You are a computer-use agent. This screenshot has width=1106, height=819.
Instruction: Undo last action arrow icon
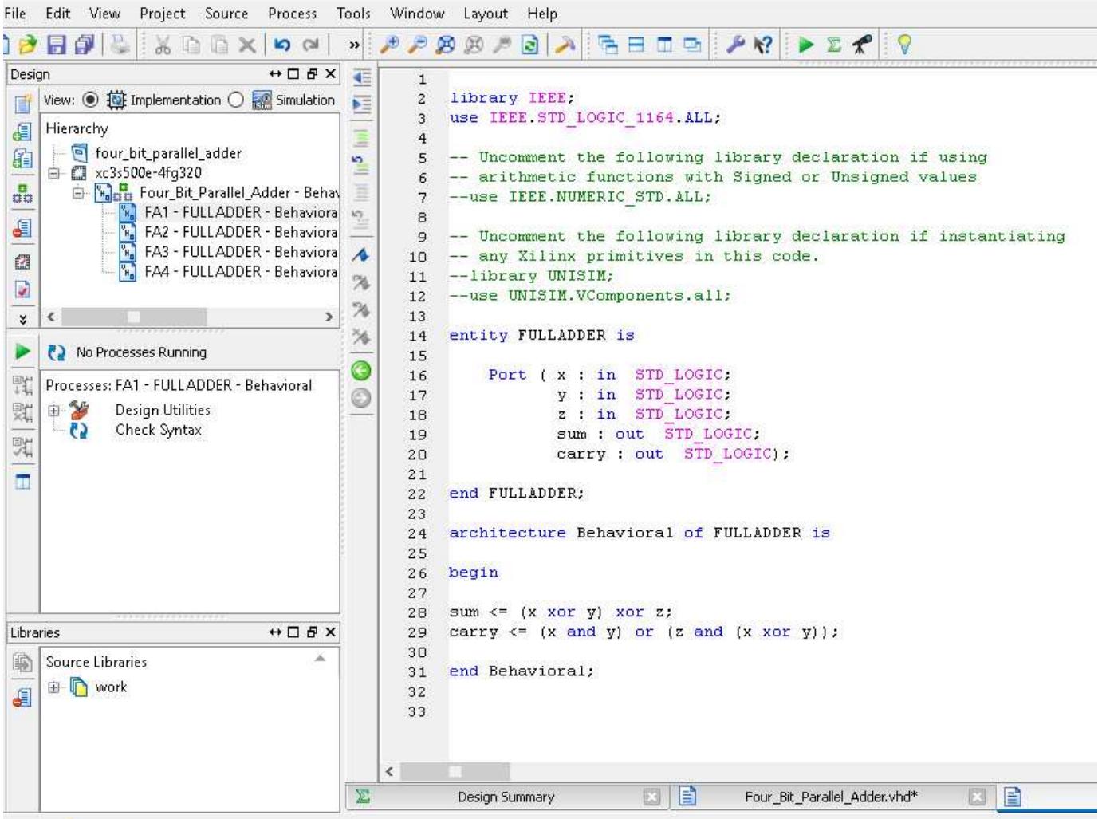281,45
